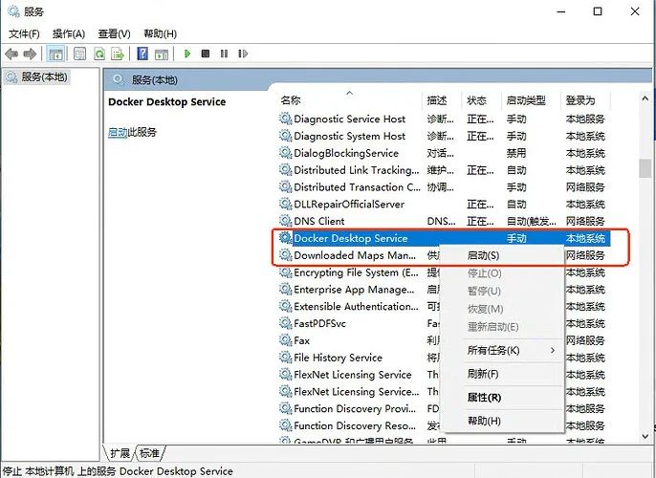The image size is (656, 478).
Task: Select Function Discovery Provi... service
Action: 355,408
